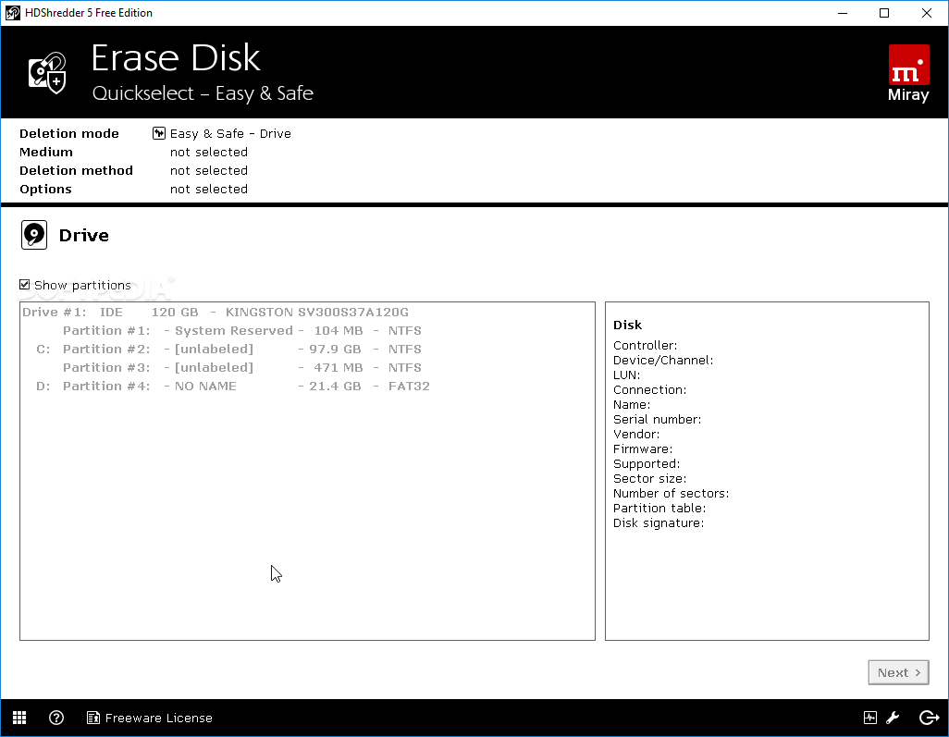Open the activity monitor icon in bottom bar
This screenshot has height=737, width=949.
[x=869, y=718]
